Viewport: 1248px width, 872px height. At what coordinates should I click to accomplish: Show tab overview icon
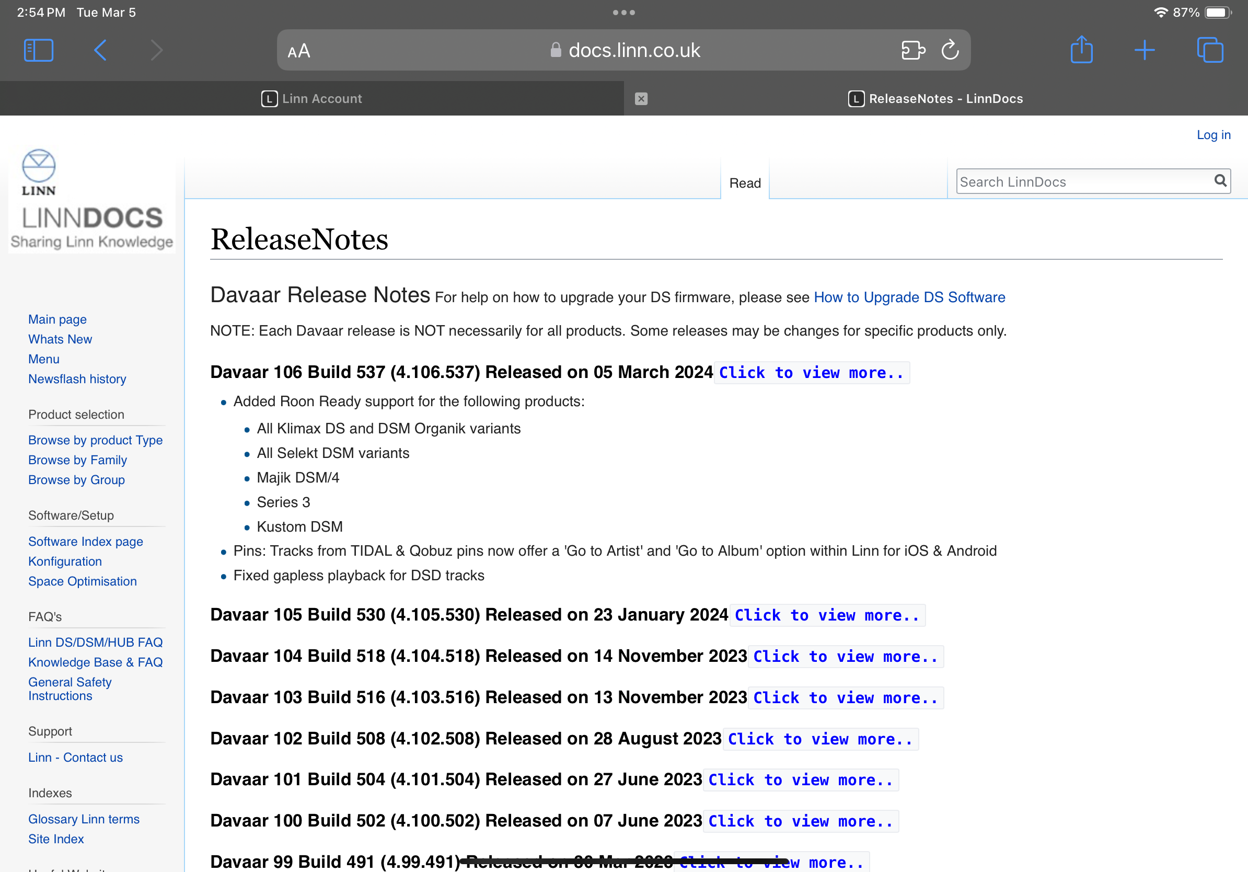coord(1210,50)
